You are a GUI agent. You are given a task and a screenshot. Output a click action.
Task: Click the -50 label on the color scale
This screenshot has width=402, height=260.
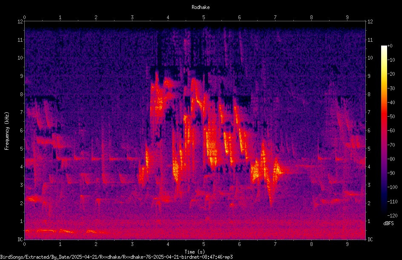coord(391,117)
